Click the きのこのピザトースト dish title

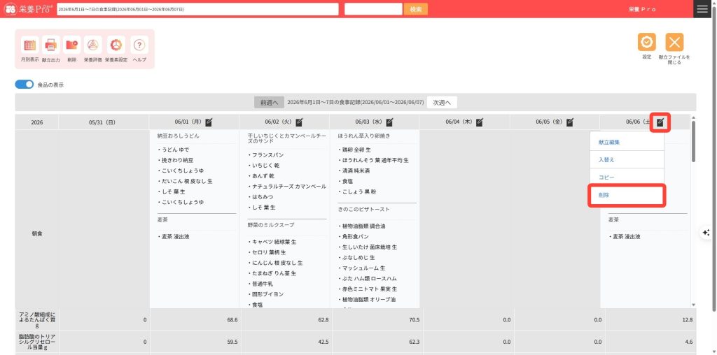363,209
